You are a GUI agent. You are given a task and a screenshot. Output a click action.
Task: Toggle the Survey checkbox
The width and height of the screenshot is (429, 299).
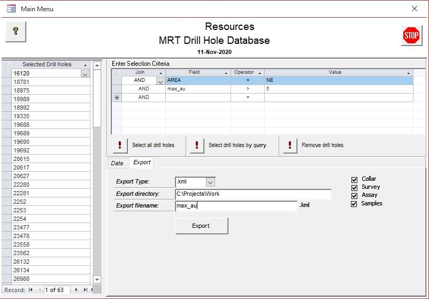point(354,188)
